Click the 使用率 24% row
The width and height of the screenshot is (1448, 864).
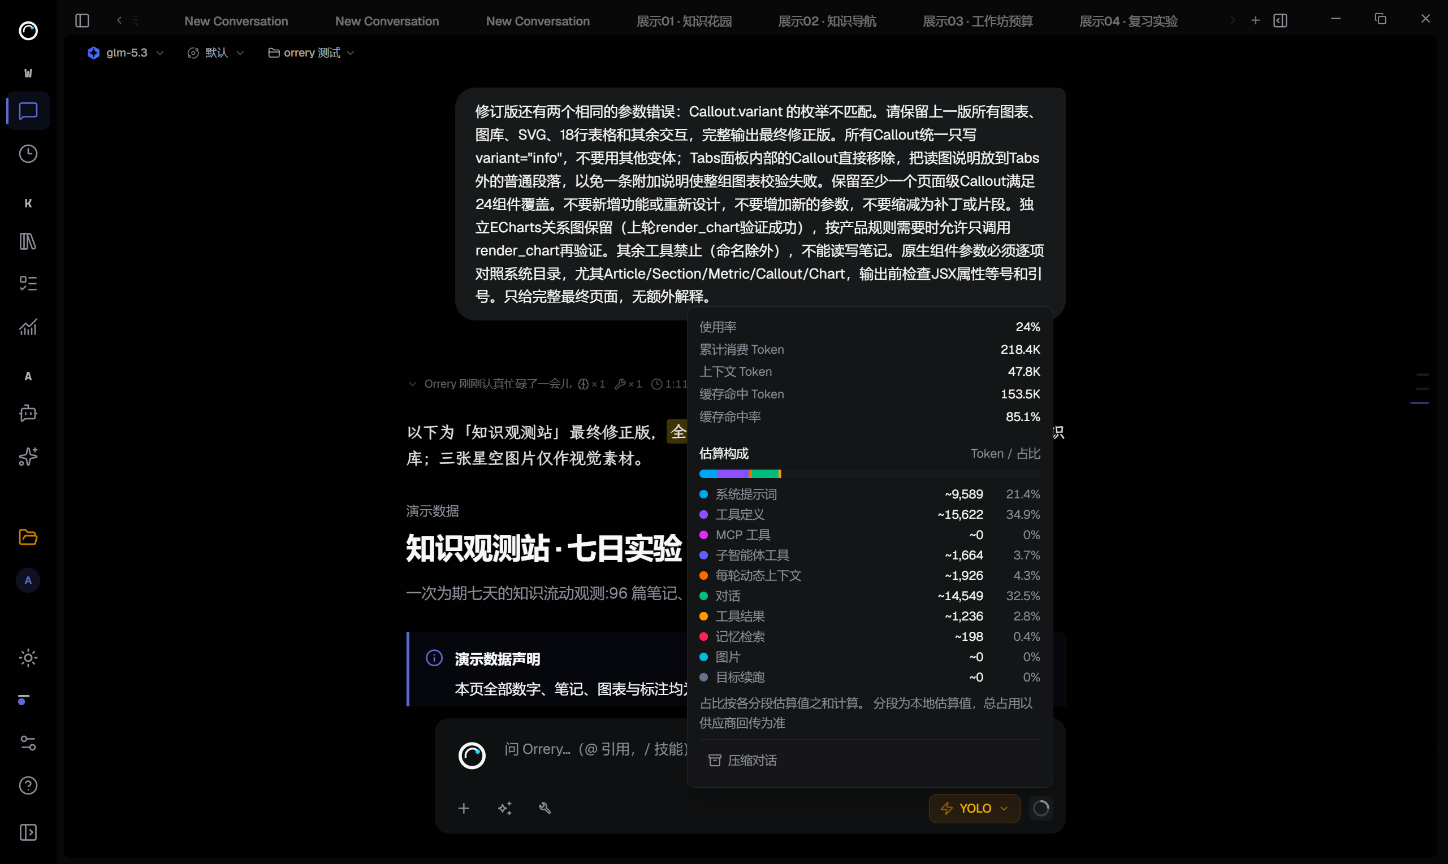click(x=870, y=327)
